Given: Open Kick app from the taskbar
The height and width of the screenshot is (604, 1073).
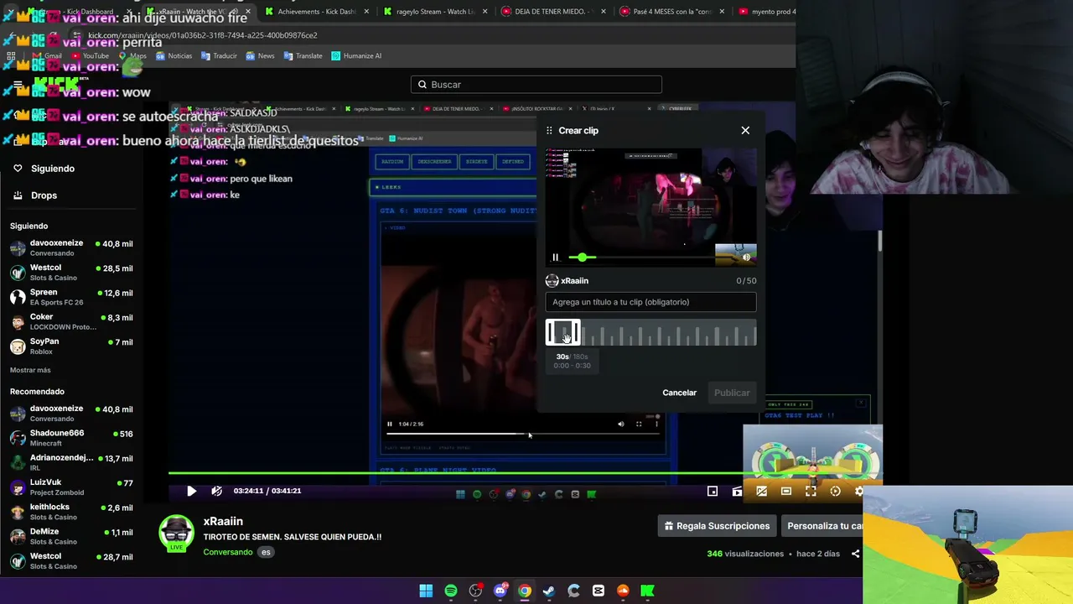Looking at the screenshot, I should [x=647, y=591].
